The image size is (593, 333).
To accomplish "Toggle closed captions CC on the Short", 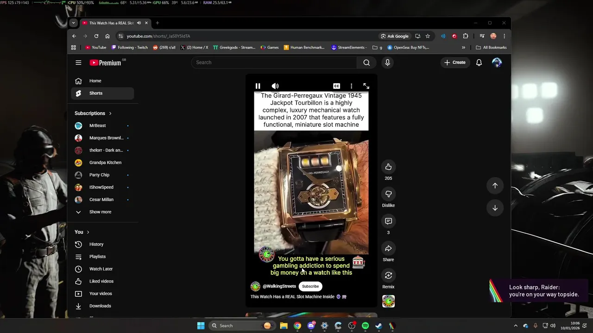I will (x=337, y=86).
